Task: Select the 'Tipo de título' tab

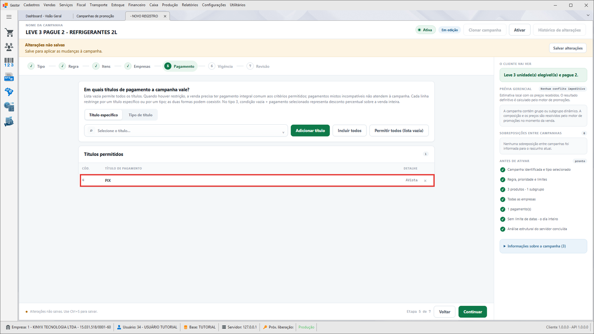Action: (x=140, y=115)
